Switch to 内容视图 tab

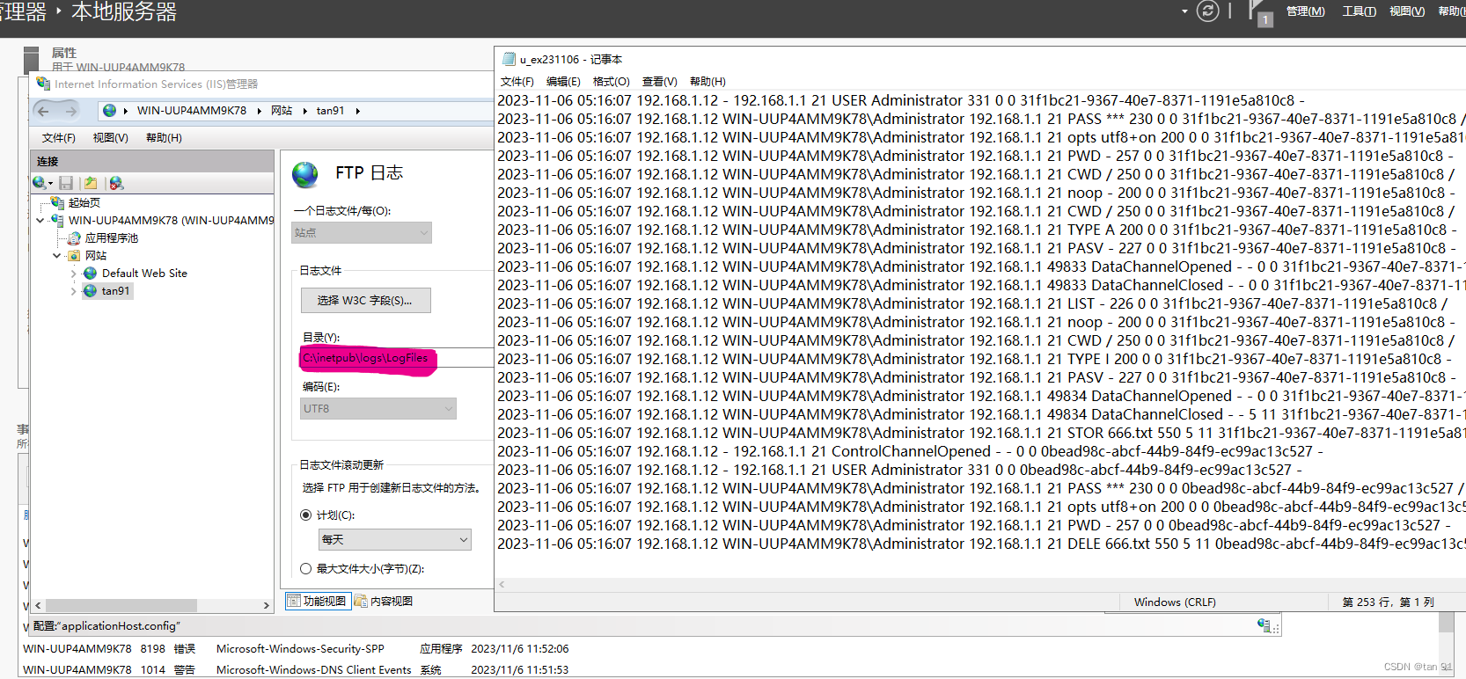(384, 601)
